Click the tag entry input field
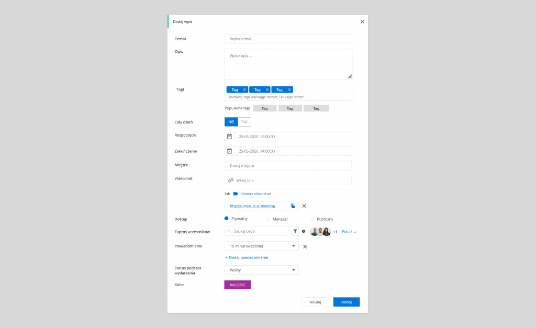The image size is (536, 328). tap(288, 97)
